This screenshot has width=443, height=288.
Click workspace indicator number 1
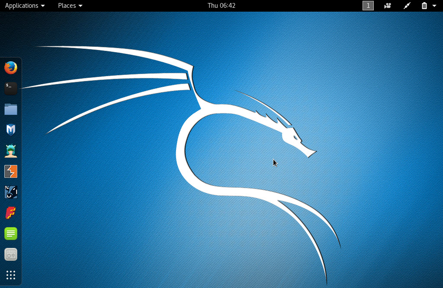[x=368, y=6]
